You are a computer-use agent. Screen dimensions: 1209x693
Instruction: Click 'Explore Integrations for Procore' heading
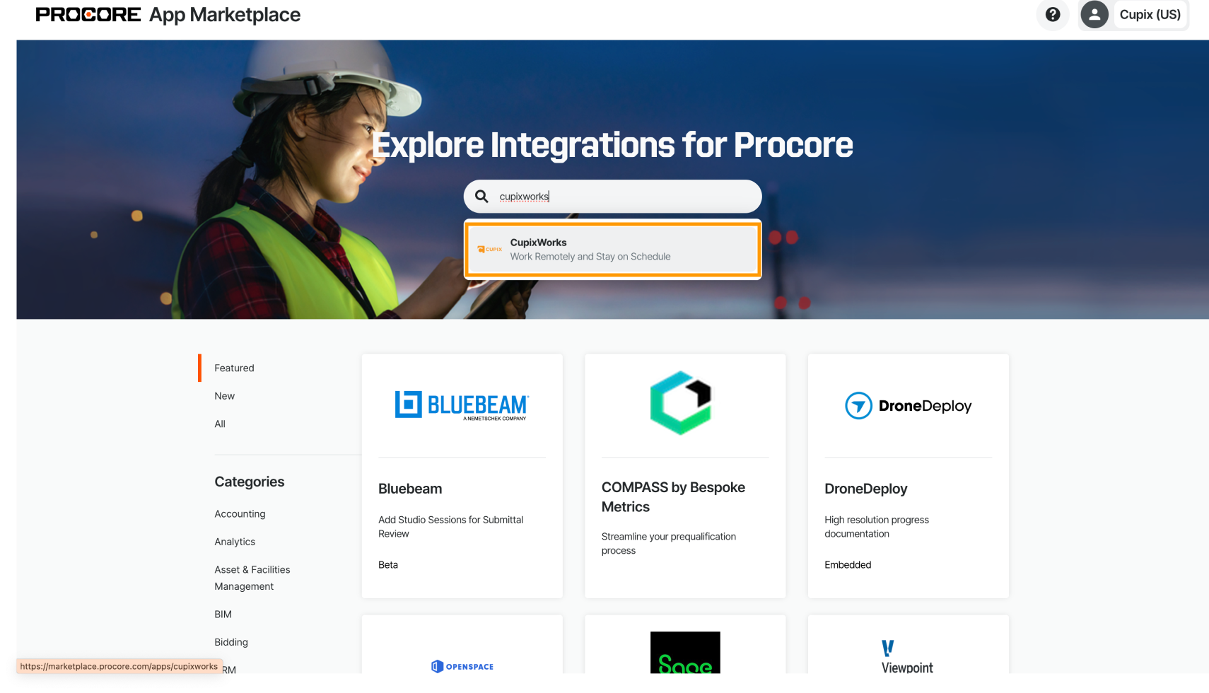pyautogui.click(x=612, y=145)
